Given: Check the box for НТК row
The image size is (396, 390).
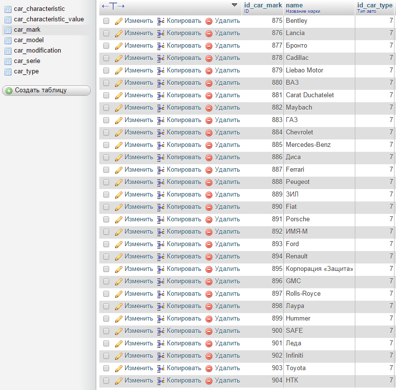Looking at the screenshot, I should click(x=106, y=381).
